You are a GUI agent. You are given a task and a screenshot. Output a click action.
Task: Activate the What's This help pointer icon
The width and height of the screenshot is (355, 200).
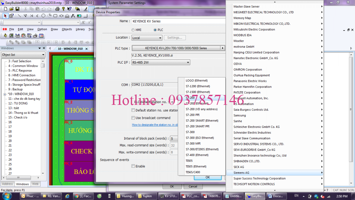pyautogui.click(x=69, y=9)
